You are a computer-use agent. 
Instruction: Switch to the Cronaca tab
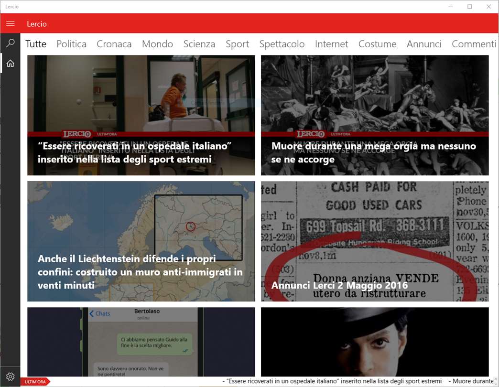click(x=114, y=44)
